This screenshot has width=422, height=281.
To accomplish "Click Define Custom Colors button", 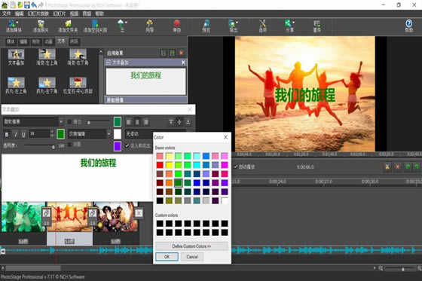I will [191, 246].
